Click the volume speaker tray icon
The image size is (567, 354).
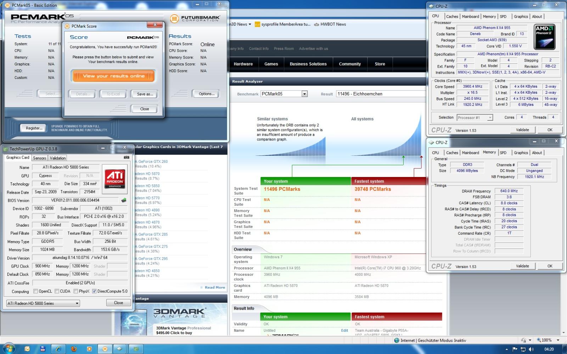(531, 349)
